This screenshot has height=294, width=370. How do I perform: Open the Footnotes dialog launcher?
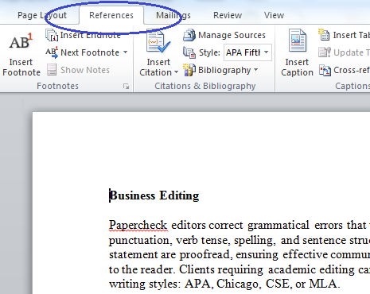click(x=127, y=87)
